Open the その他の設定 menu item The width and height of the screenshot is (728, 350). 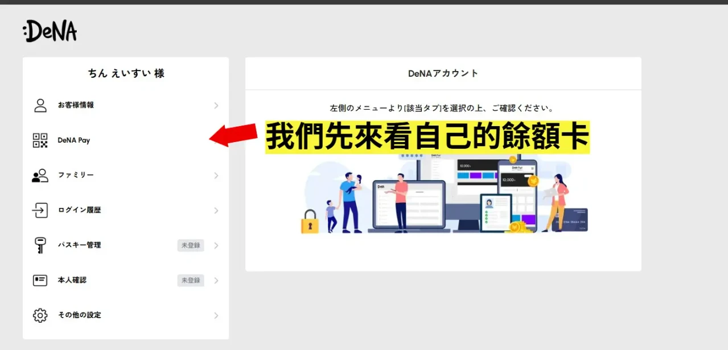(126, 315)
